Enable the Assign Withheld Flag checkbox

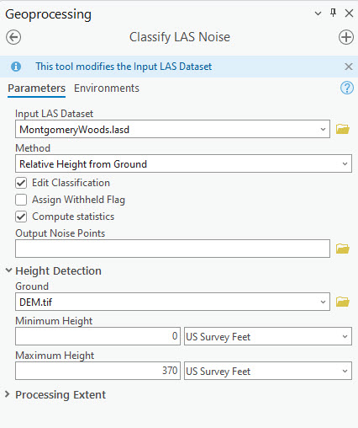click(21, 200)
